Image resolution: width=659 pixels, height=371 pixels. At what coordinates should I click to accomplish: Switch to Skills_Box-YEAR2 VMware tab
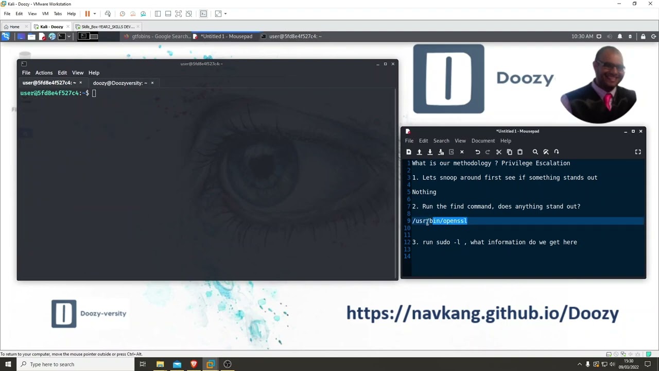(107, 27)
